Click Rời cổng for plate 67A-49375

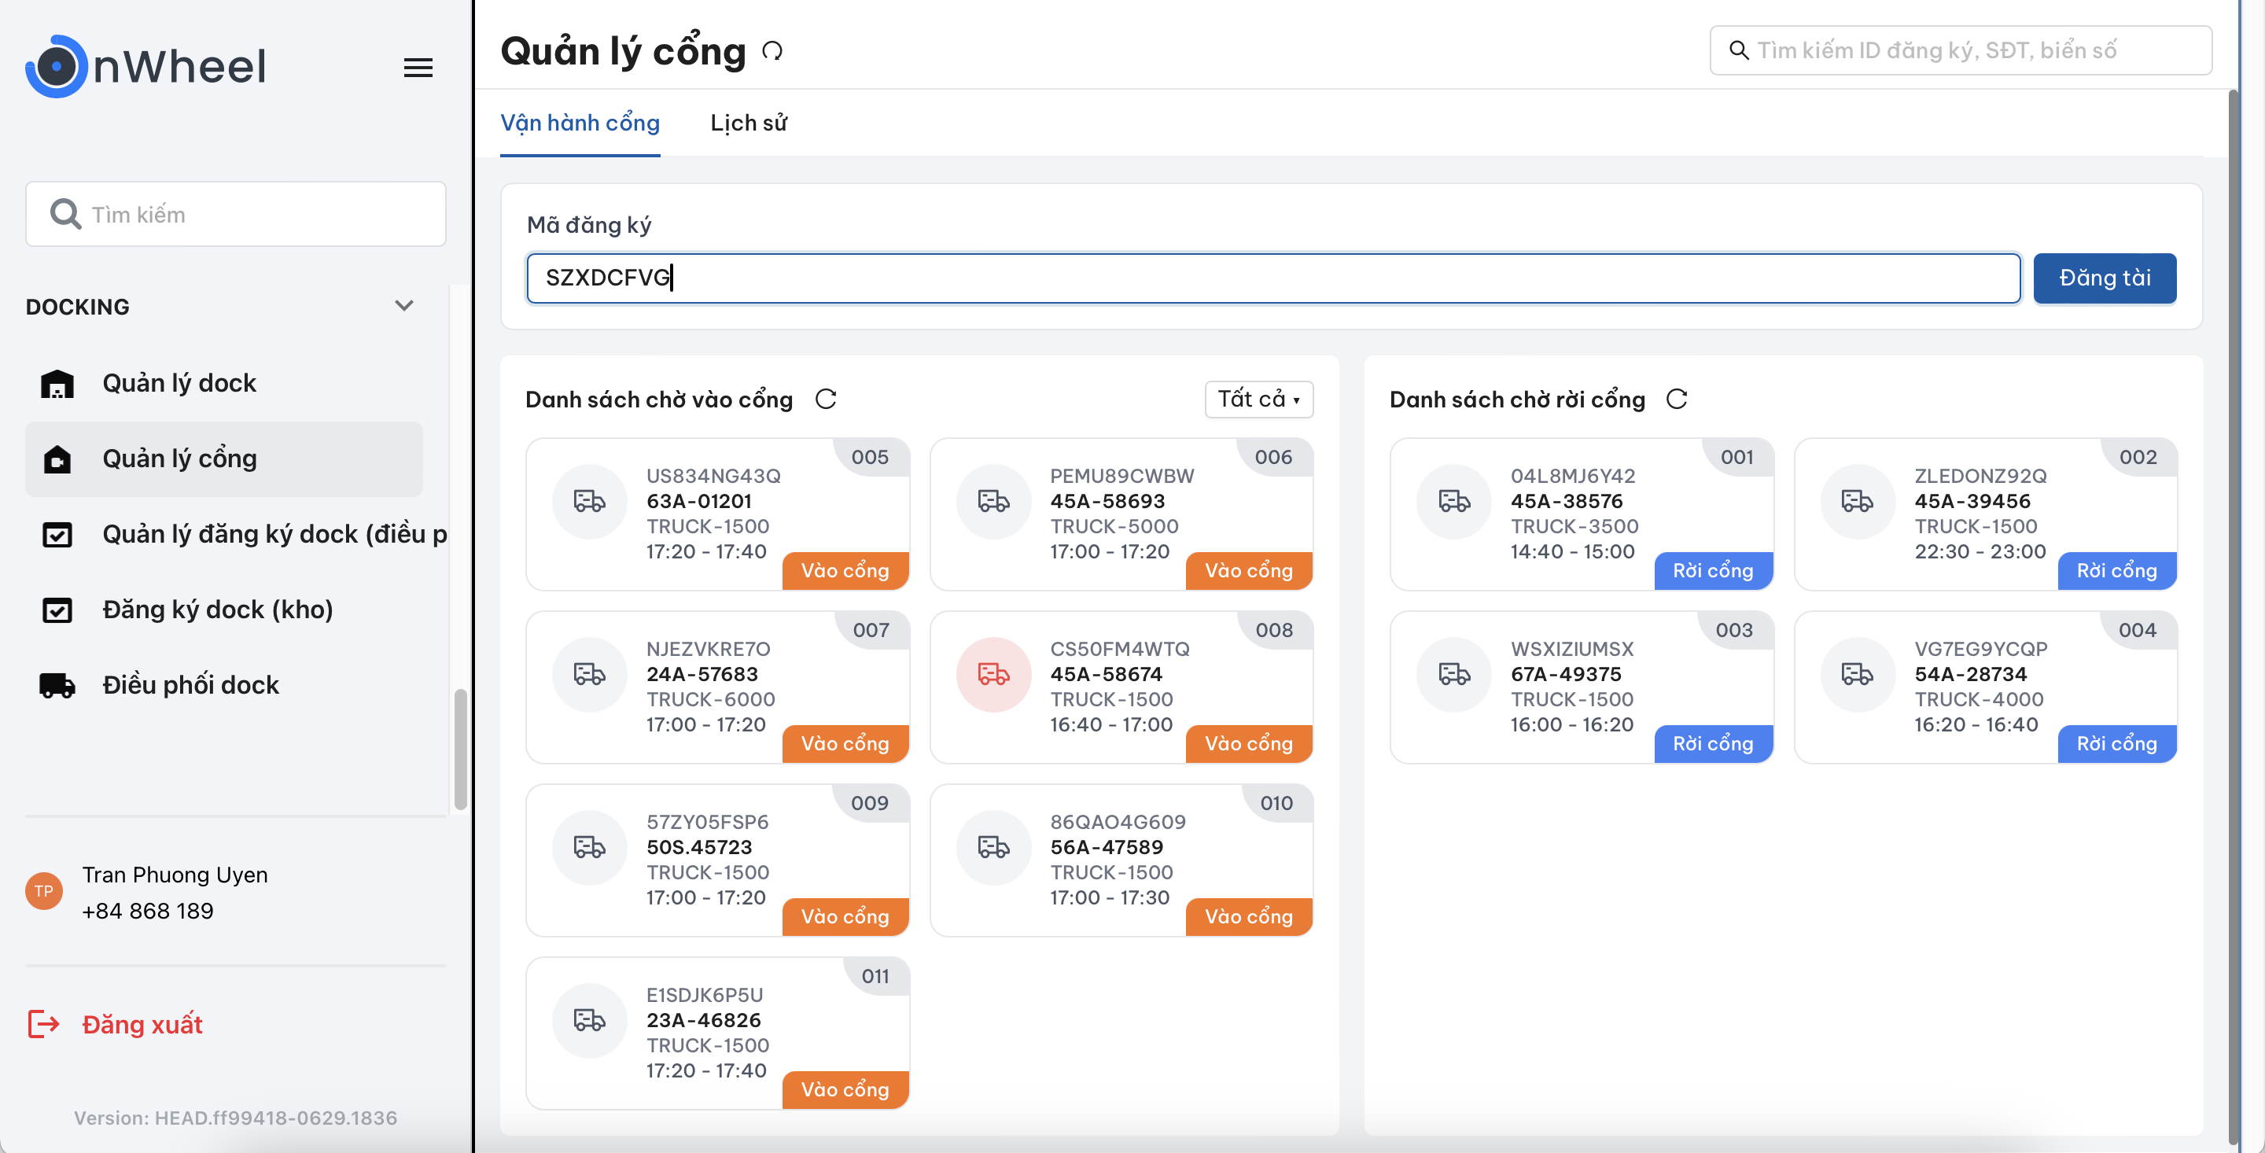tap(1713, 744)
